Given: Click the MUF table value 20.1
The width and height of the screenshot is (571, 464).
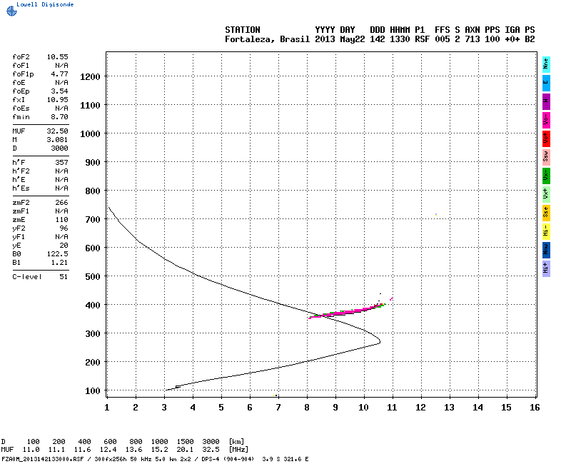Looking at the screenshot, I should coord(185,450).
